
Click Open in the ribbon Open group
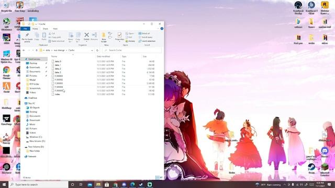[130, 33]
